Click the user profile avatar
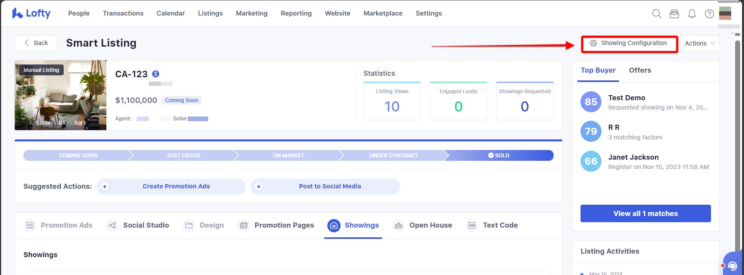The height and width of the screenshot is (275, 744). point(725,13)
